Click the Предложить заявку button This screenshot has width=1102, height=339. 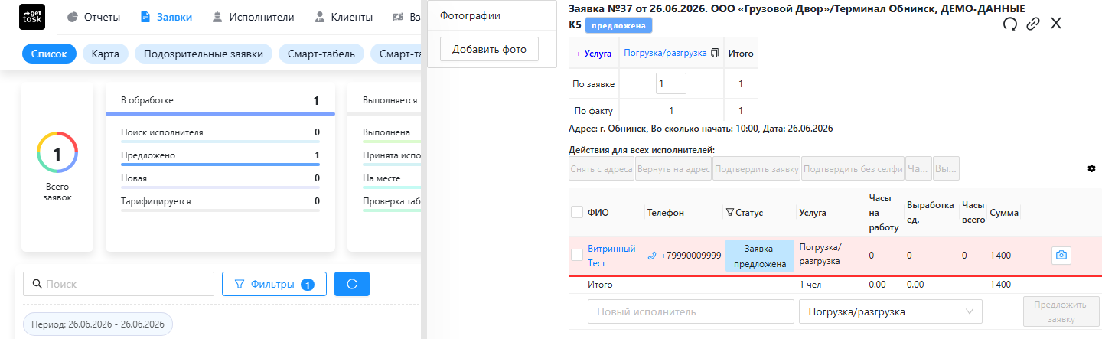pyautogui.click(x=1061, y=311)
